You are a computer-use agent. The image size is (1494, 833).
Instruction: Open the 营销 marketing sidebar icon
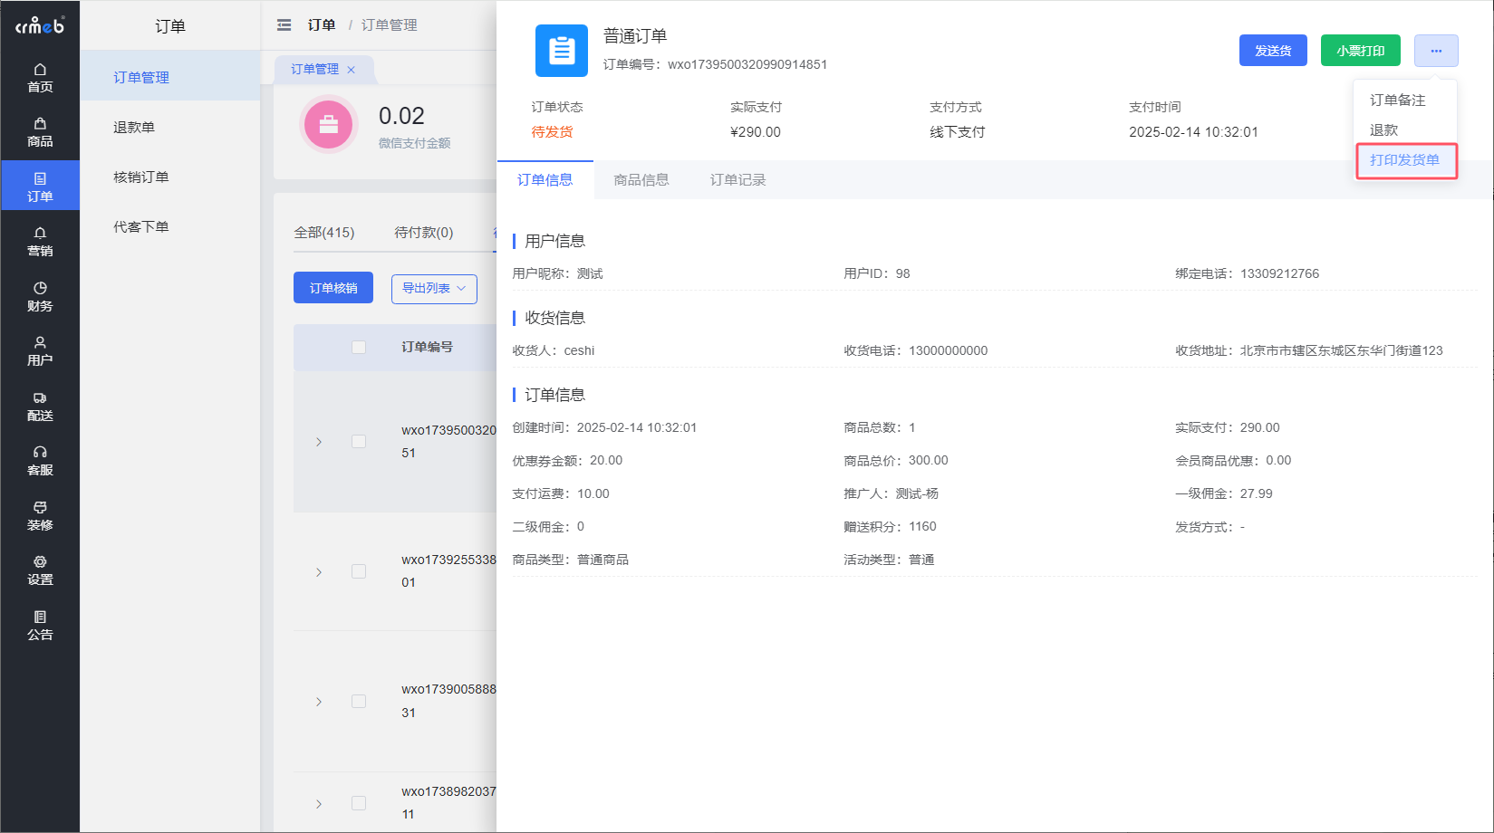pos(40,242)
